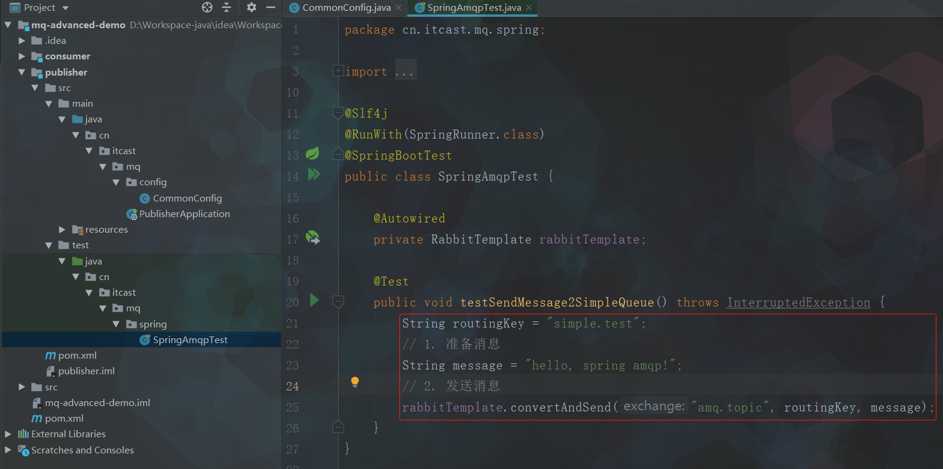Click the Project panel title icon

(15, 8)
